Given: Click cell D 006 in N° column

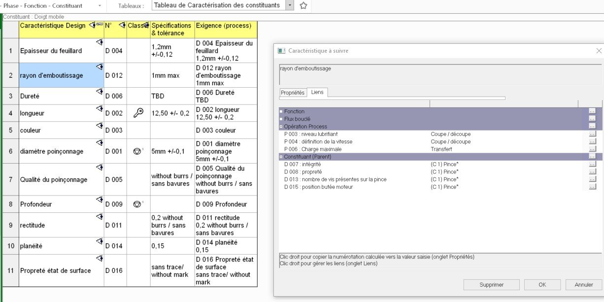Looking at the screenshot, I should point(115,96).
